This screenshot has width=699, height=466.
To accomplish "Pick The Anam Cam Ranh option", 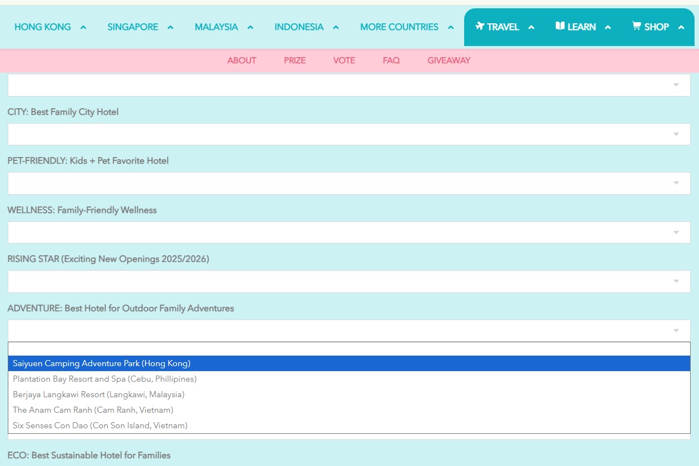I will [349, 410].
